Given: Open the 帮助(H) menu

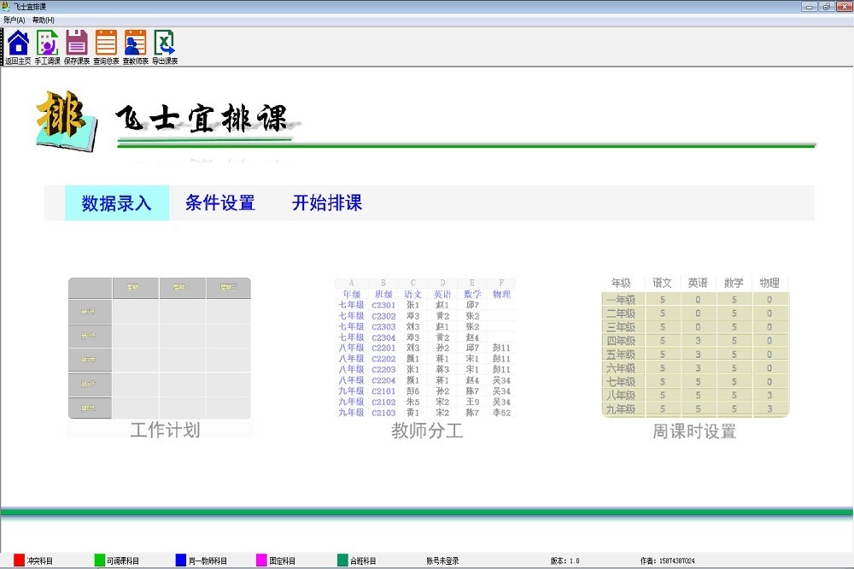Looking at the screenshot, I should [x=43, y=20].
